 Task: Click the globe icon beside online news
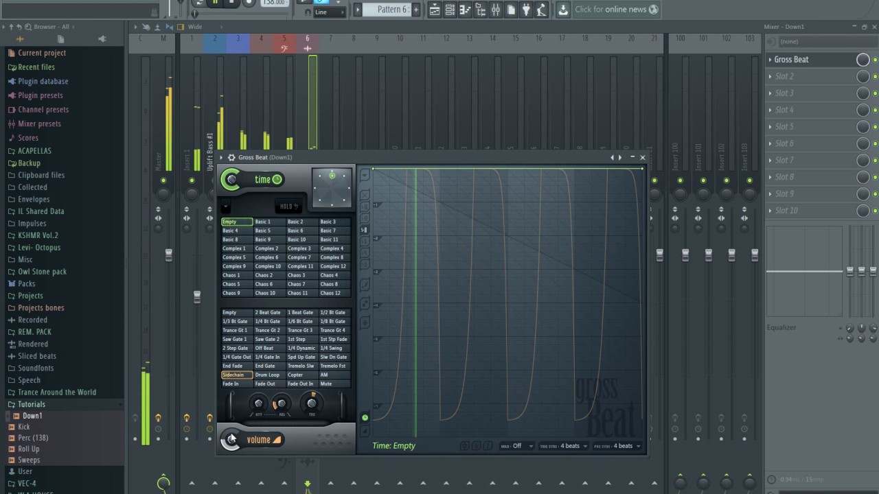tap(653, 10)
